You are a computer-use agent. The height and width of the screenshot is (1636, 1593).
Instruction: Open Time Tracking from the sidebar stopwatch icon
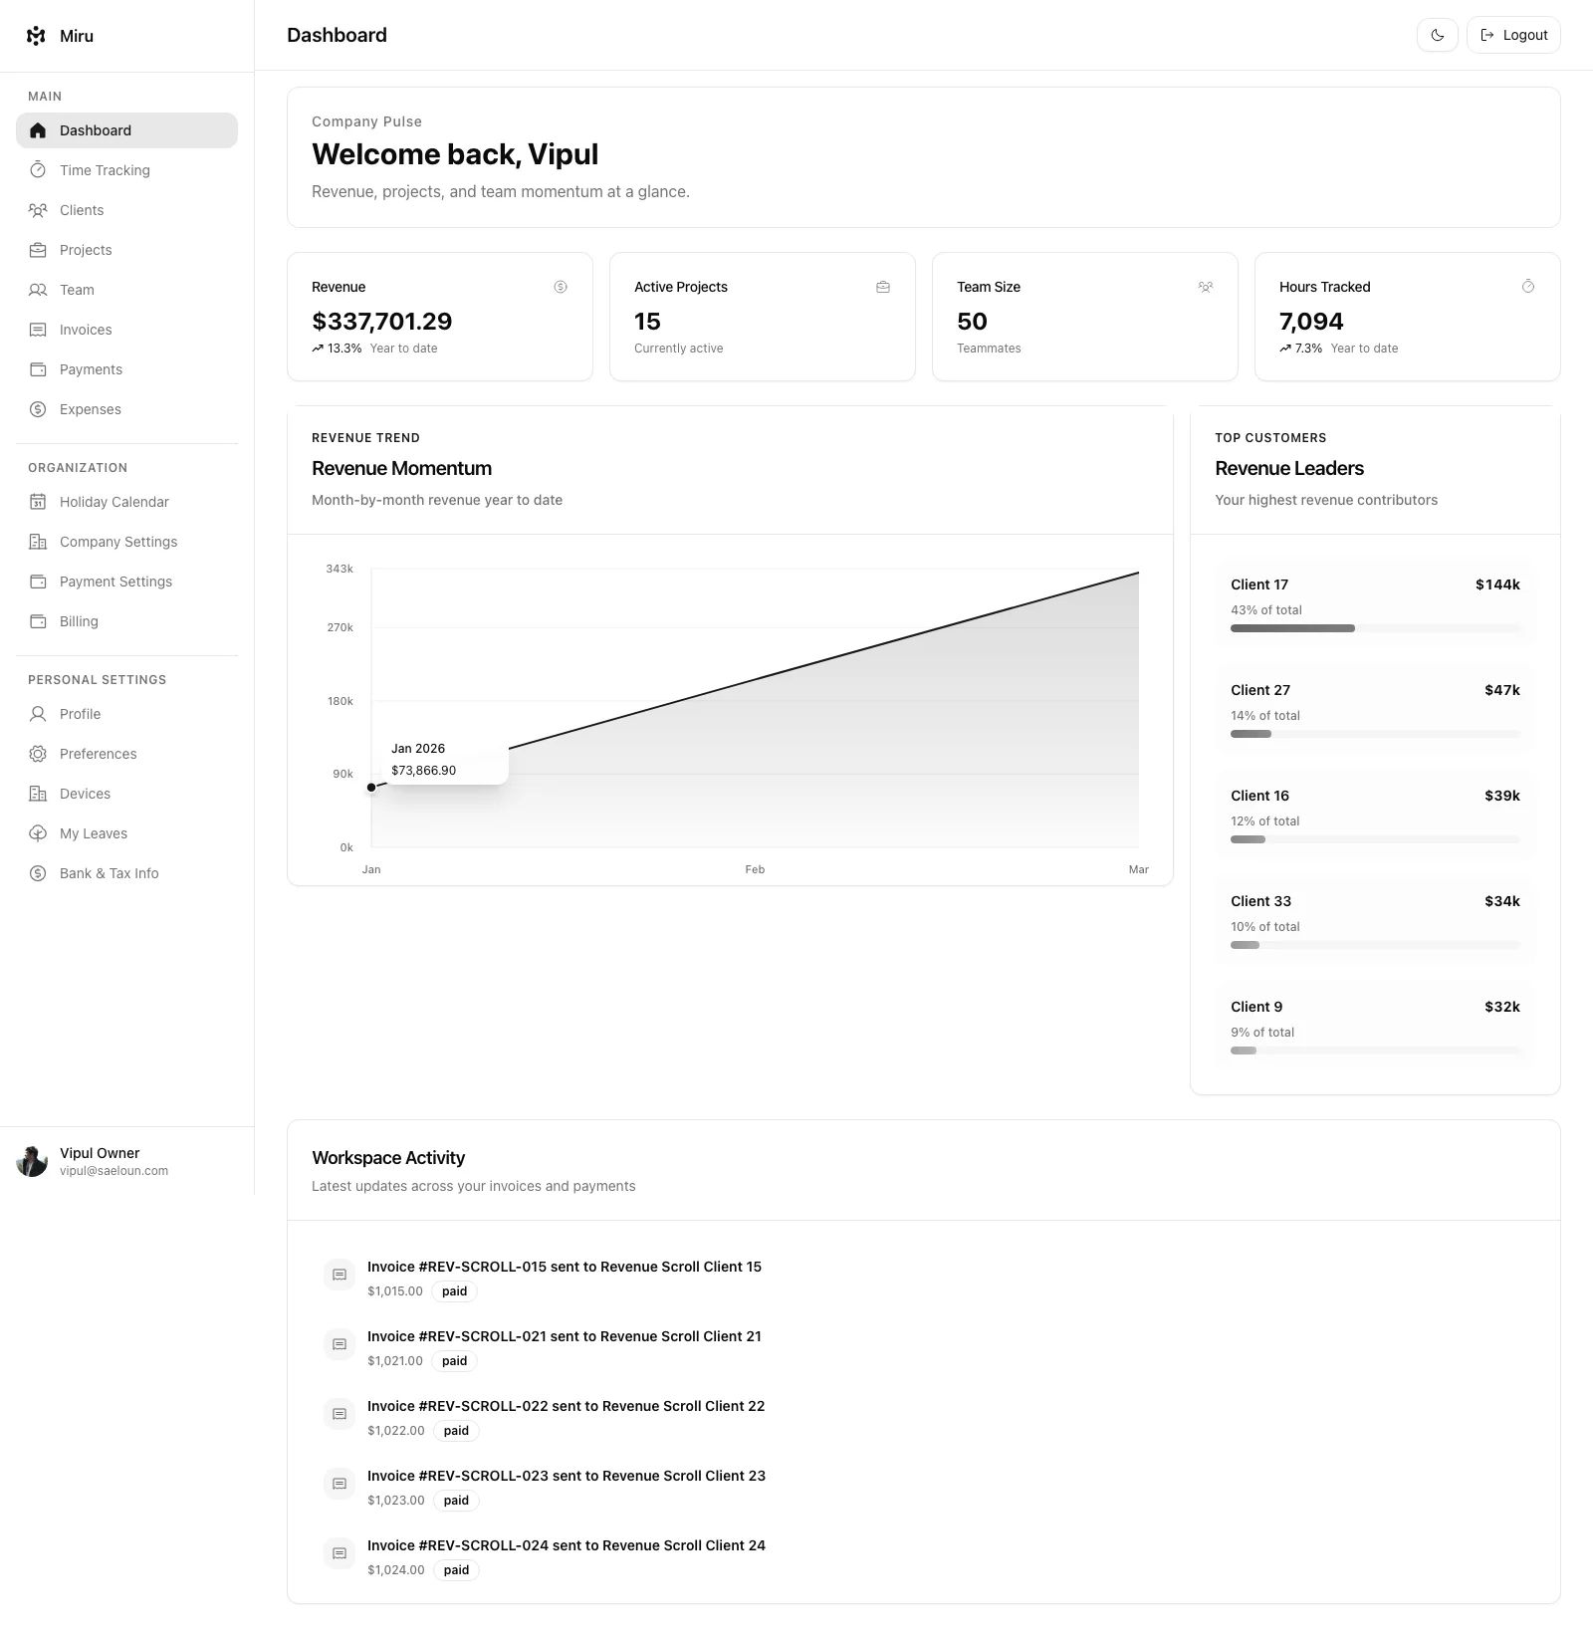38,169
